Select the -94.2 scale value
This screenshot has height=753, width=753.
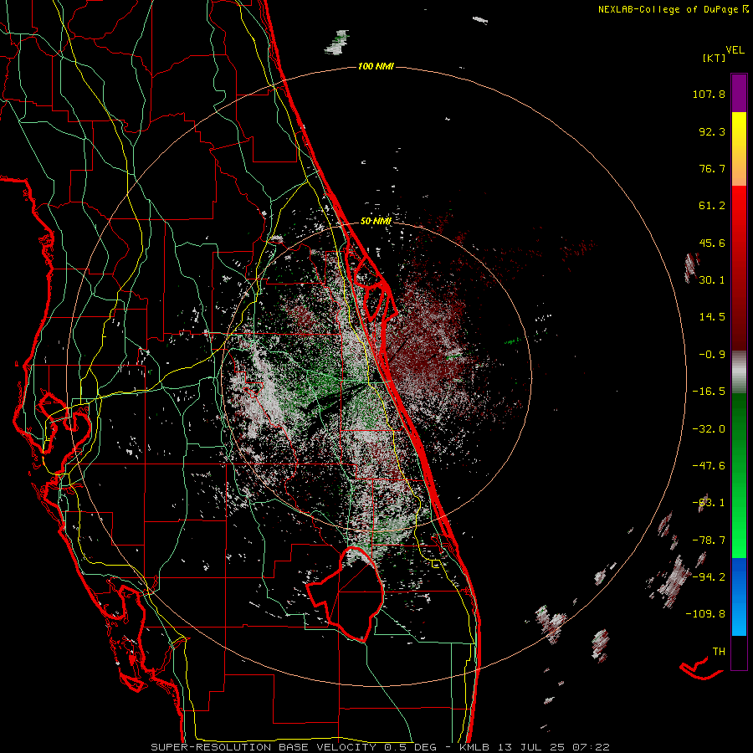709,577
